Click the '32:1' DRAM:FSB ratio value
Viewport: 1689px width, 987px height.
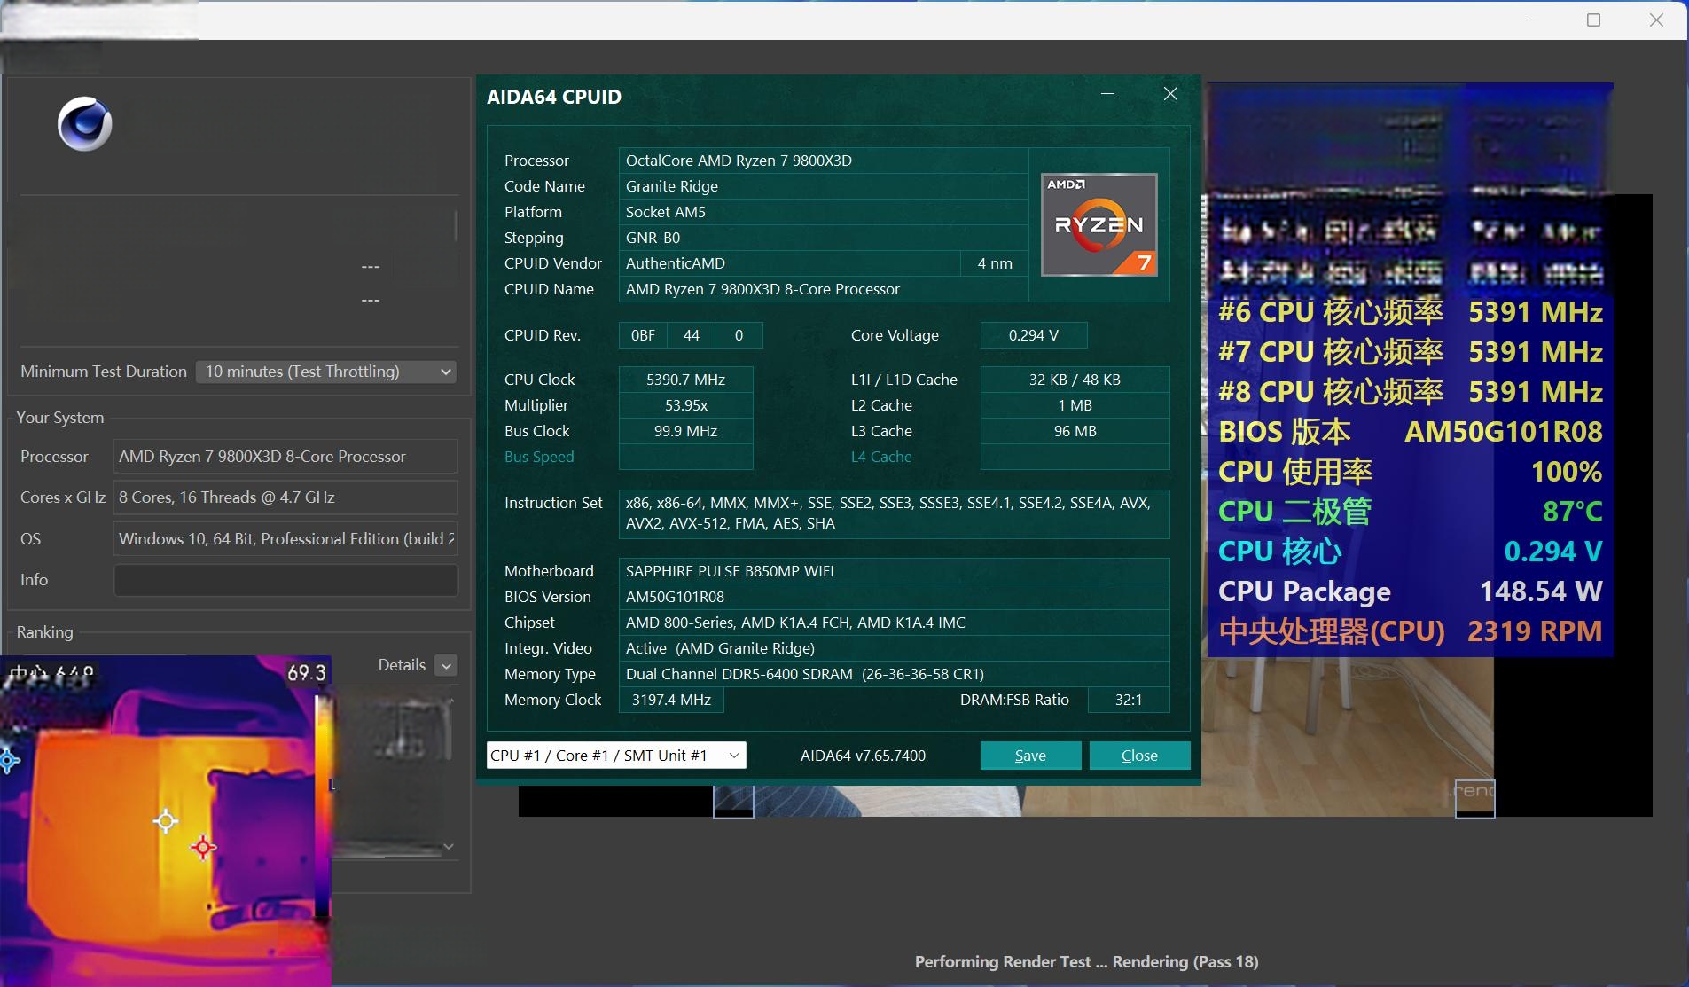pyautogui.click(x=1129, y=700)
